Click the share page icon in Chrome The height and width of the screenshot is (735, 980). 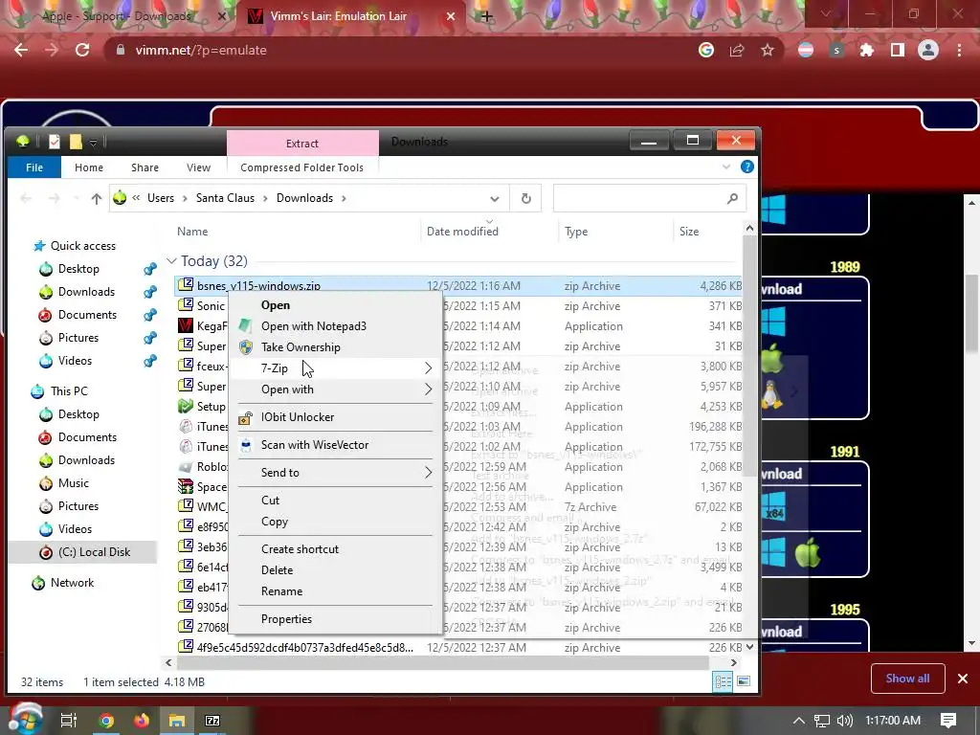[x=737, y=50]
